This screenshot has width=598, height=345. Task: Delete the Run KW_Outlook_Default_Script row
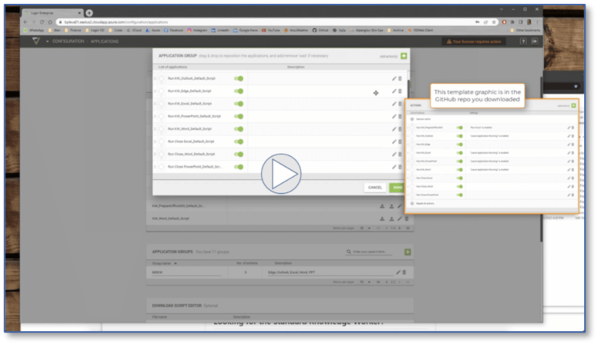pyautogui.click(x=400, y=78)
